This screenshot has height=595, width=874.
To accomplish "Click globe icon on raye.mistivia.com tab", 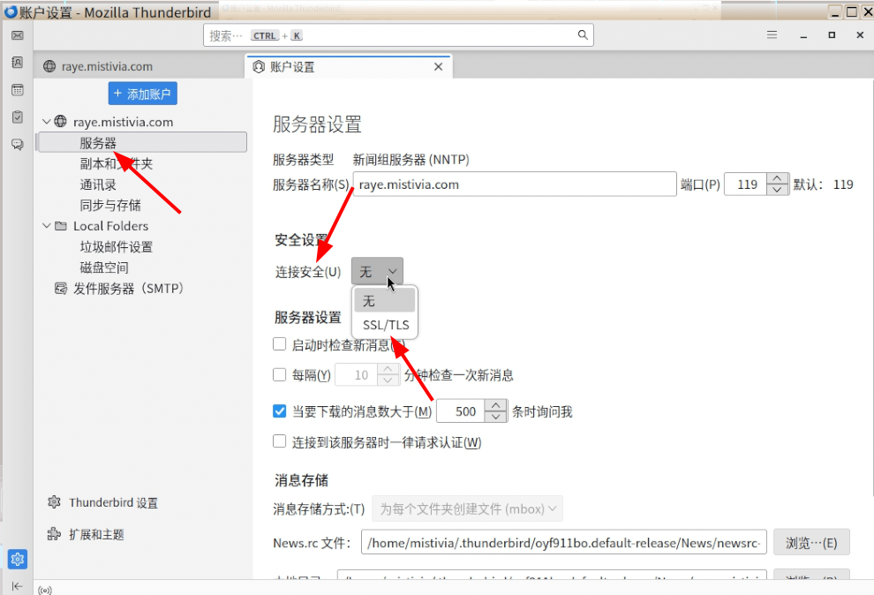I will point(49,66).
